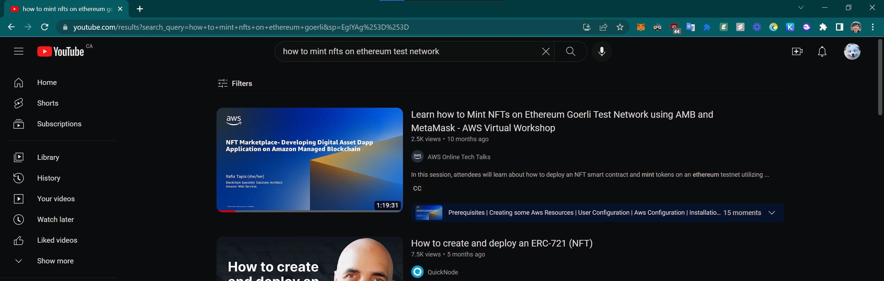Click the Create video camera icon

click(x=797, y=51)
